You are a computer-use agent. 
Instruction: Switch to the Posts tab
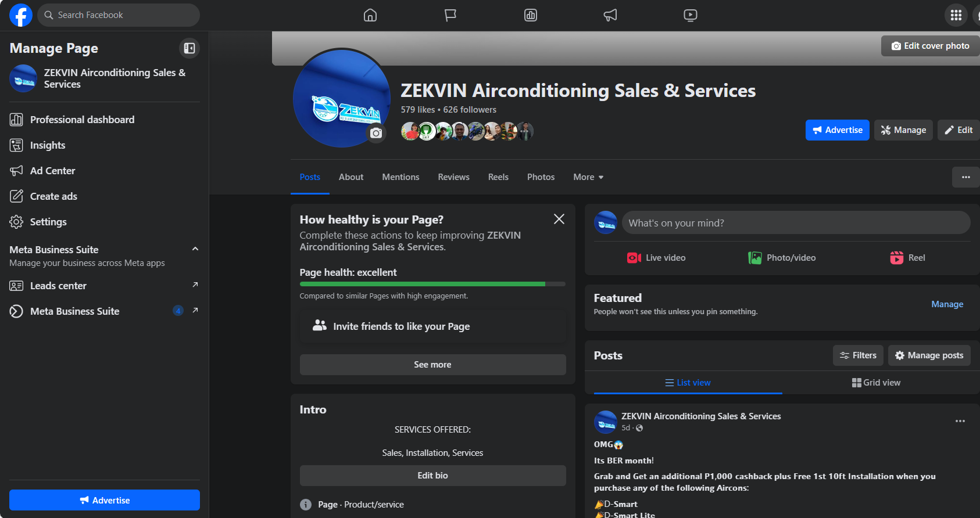point(310,177)
